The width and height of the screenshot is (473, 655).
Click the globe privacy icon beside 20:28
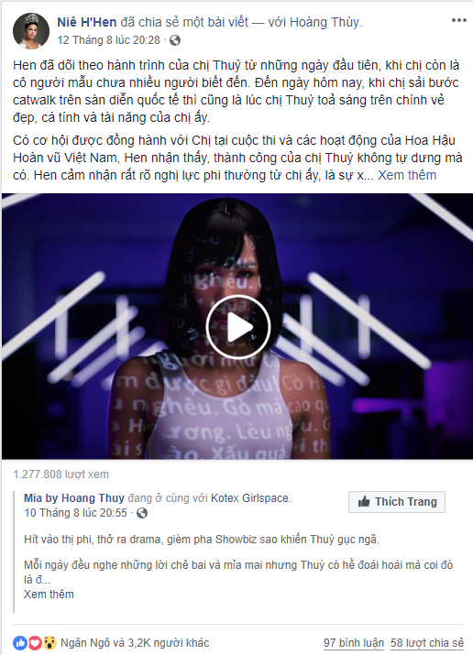click(x=175, y=40)
